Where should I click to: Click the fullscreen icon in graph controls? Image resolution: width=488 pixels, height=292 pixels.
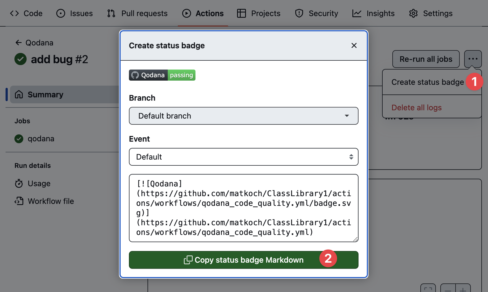coord(428,289)
